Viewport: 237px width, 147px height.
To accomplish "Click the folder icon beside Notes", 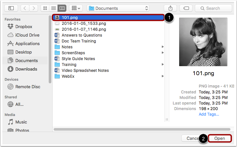I will click(x=57, y=47).
